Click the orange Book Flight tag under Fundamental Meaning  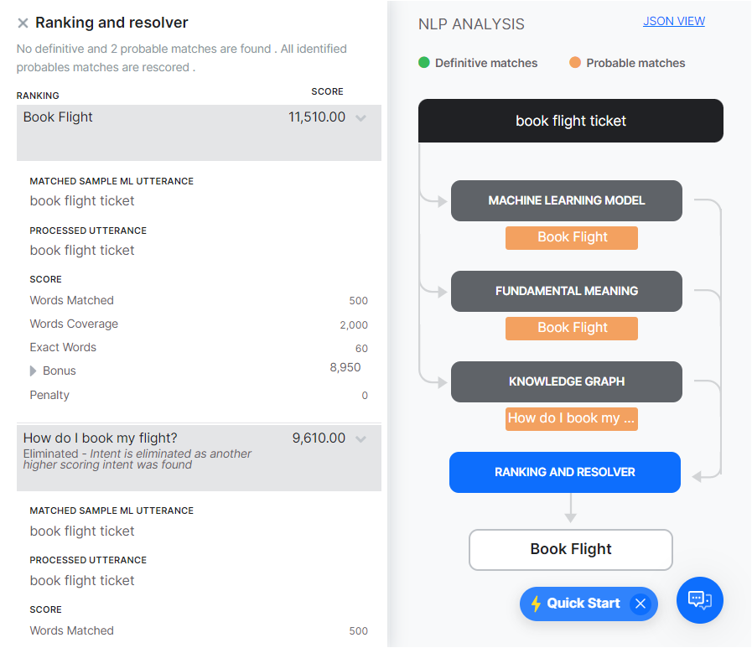572,328
